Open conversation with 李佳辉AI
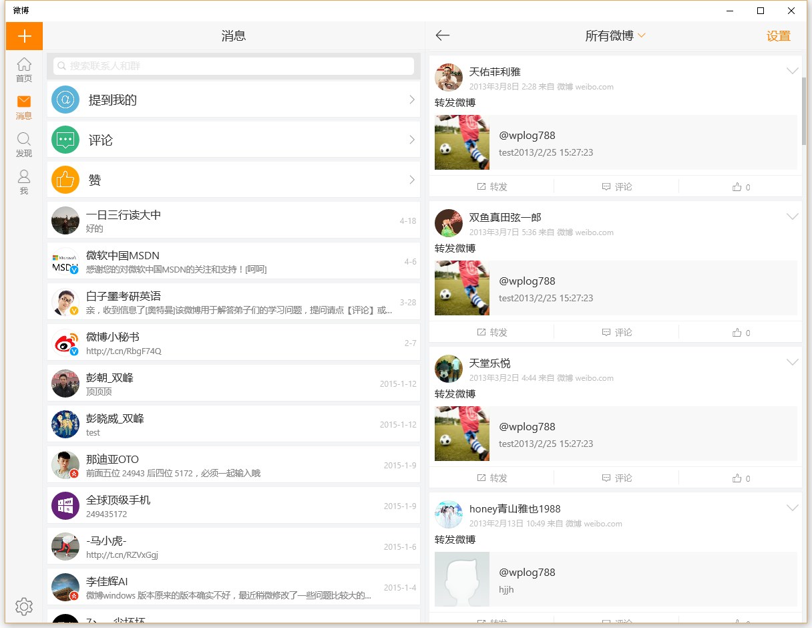Screen dimensions: 812x628 pyautogui.click(x=234, y=587)
